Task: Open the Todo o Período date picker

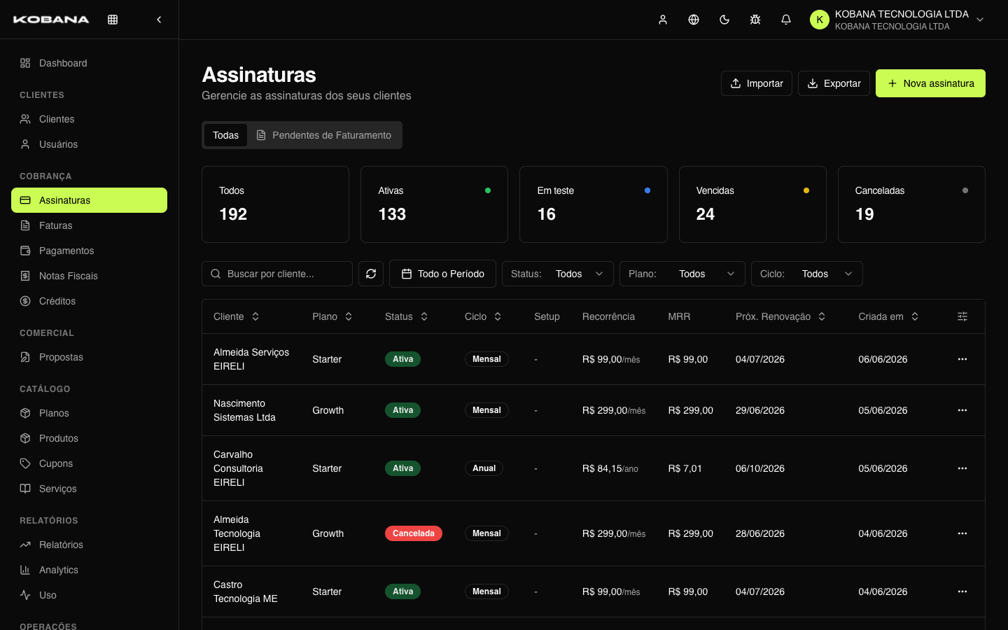Action: tap(442, 274)
